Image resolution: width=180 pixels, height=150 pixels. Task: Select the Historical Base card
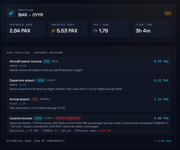coord(26,29)
